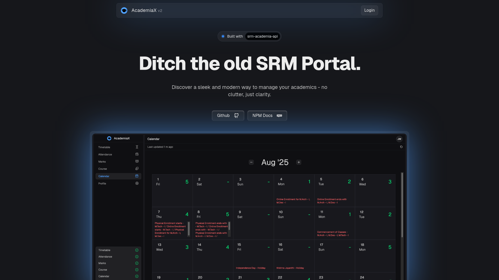Click day order 4 on 14 Thu
Image resolution: width=499 pixels, height=280 pixels.
pos(227,247)
